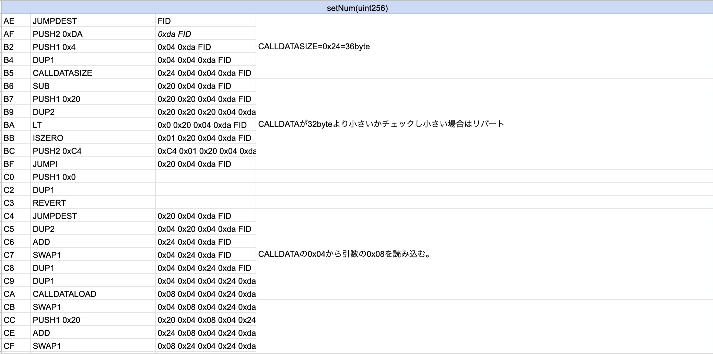713x354 pixels.
Task: Select the ADD cell in row CE
Action: 93,333
